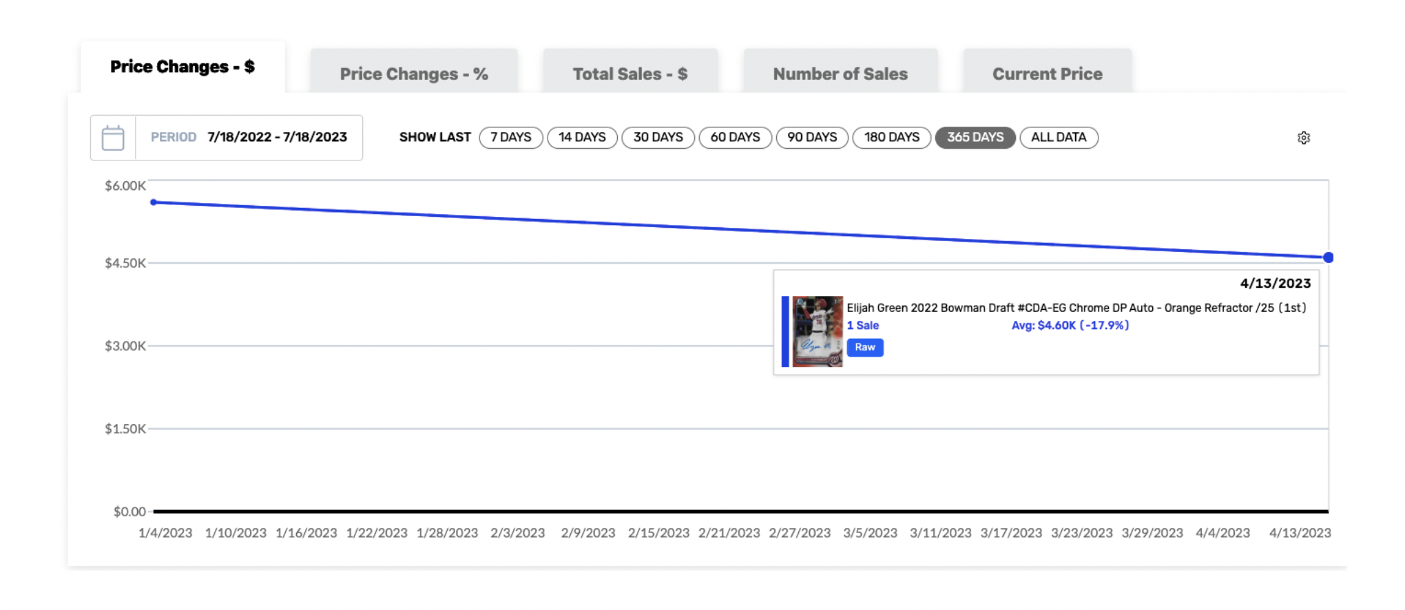This screenshot has width=1405, height=610.
Task: Select the 14 DAYS range pill
Action: pos(582,137)
